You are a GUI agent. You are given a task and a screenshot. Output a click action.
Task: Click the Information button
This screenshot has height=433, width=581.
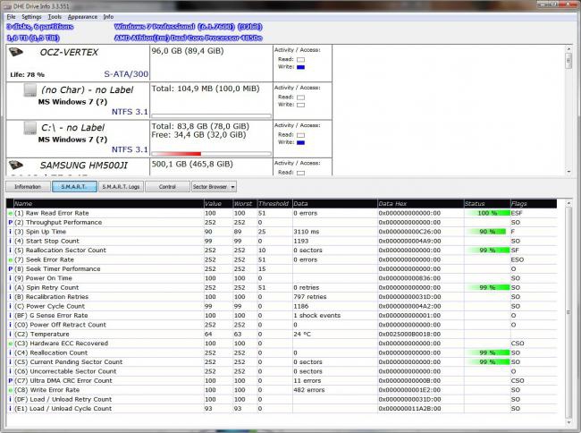27,187
